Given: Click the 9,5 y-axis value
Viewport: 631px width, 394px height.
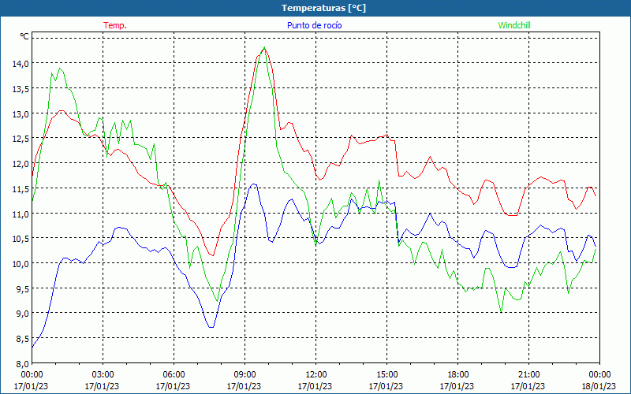Looking at the screenshot, I should [22, 288].
